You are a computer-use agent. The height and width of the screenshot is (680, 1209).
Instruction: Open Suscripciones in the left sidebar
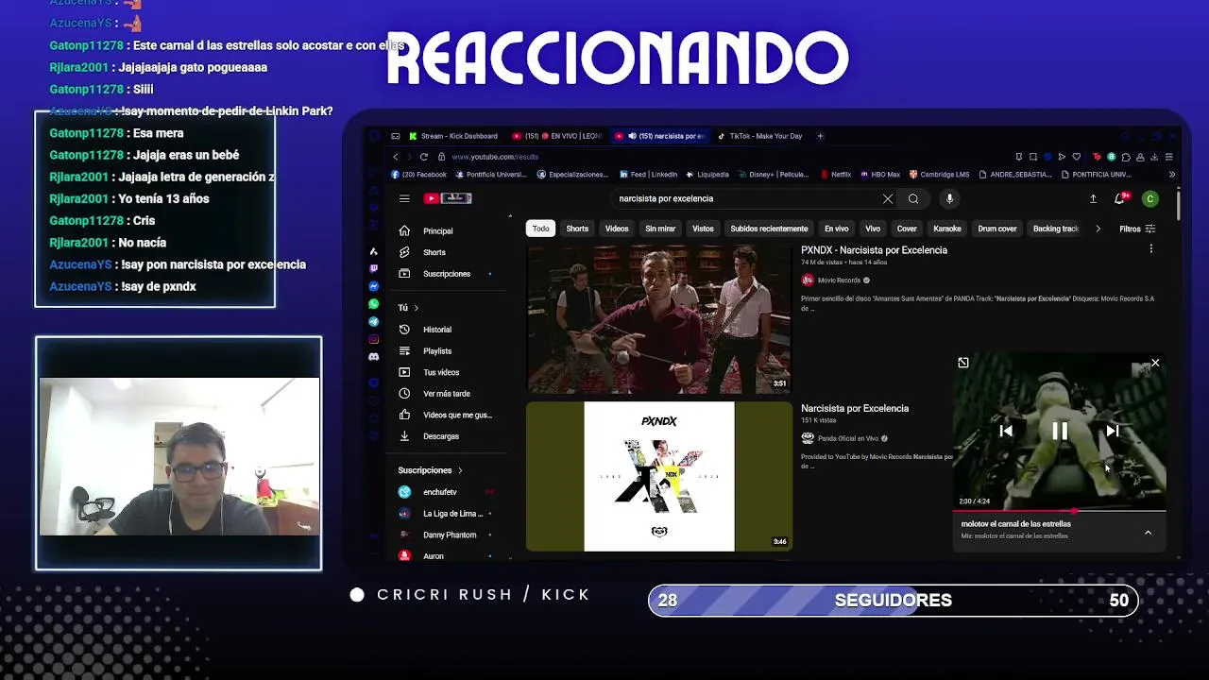tap(447, 274)
